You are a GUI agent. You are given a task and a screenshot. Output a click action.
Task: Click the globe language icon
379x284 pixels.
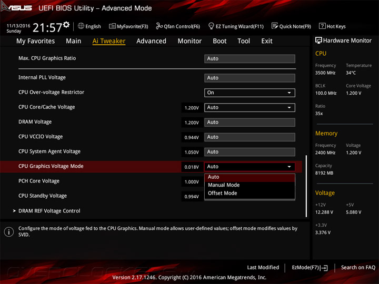click(81, 26)
